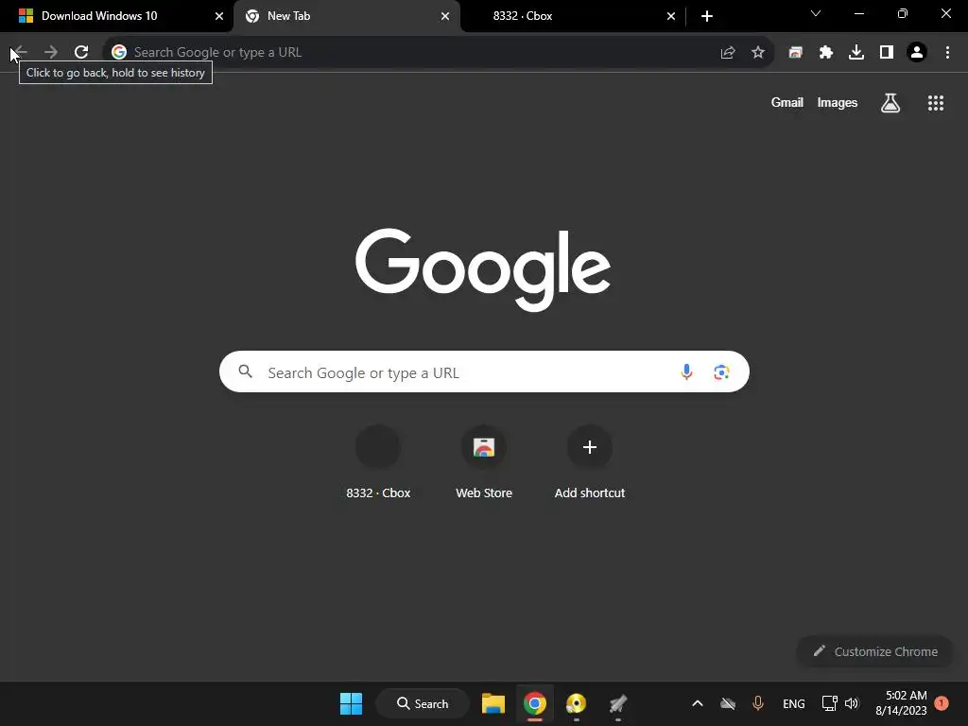Image resolution: width=968 pixels, height=726 pixels.
Task: Click magnifier icon in the search box
Action: (x=246, y=372)
